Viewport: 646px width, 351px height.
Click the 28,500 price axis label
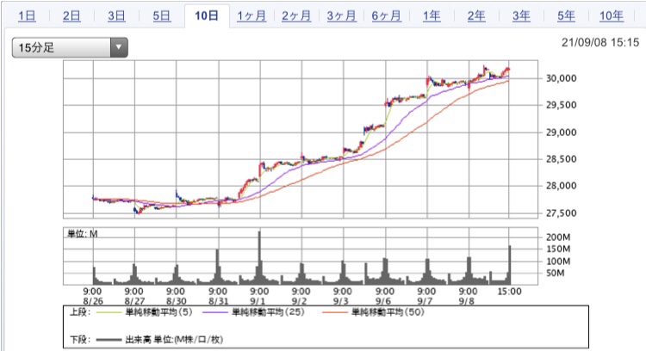(561, 159)
